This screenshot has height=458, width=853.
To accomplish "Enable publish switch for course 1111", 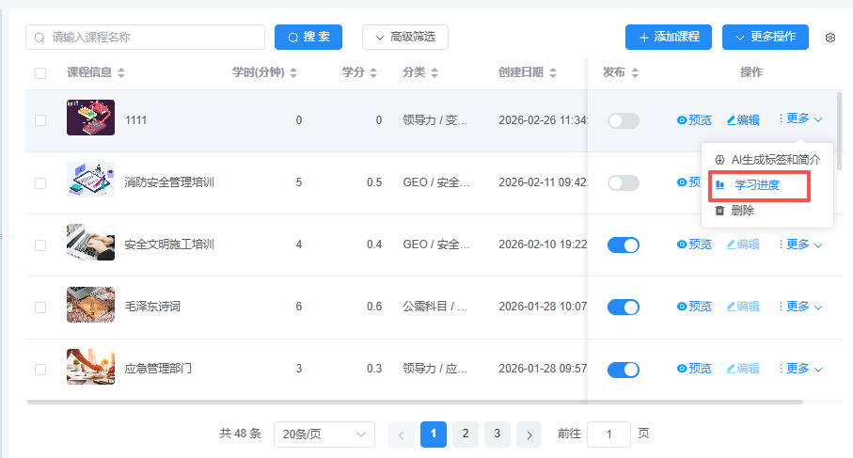I will 624,120.
